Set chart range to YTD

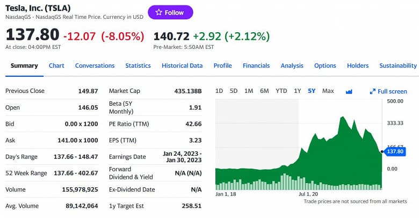(x=281, y=91)
